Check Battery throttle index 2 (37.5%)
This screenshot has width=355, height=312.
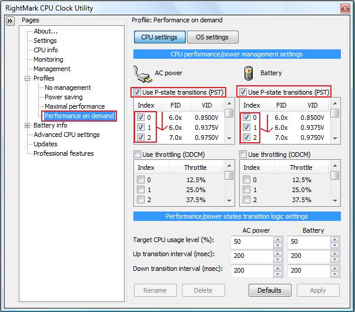coord(246,199)
